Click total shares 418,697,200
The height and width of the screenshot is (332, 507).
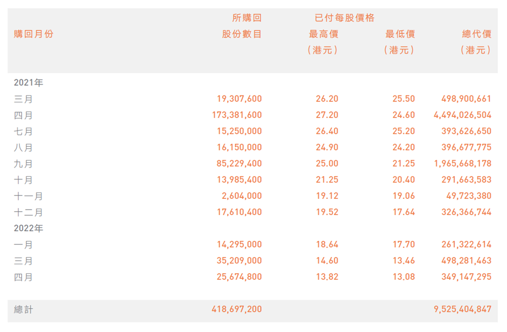(237, 309)
